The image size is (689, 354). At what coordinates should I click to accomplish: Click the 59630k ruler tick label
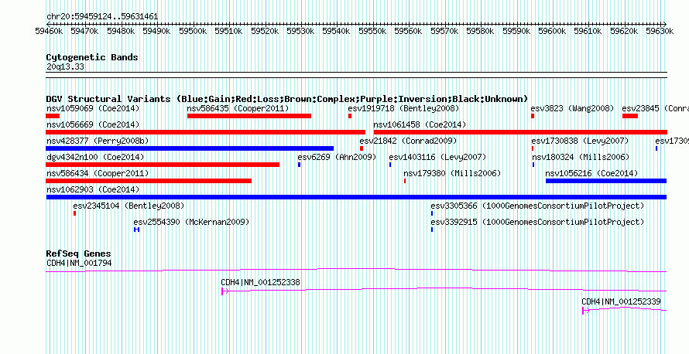coord(659,31)
